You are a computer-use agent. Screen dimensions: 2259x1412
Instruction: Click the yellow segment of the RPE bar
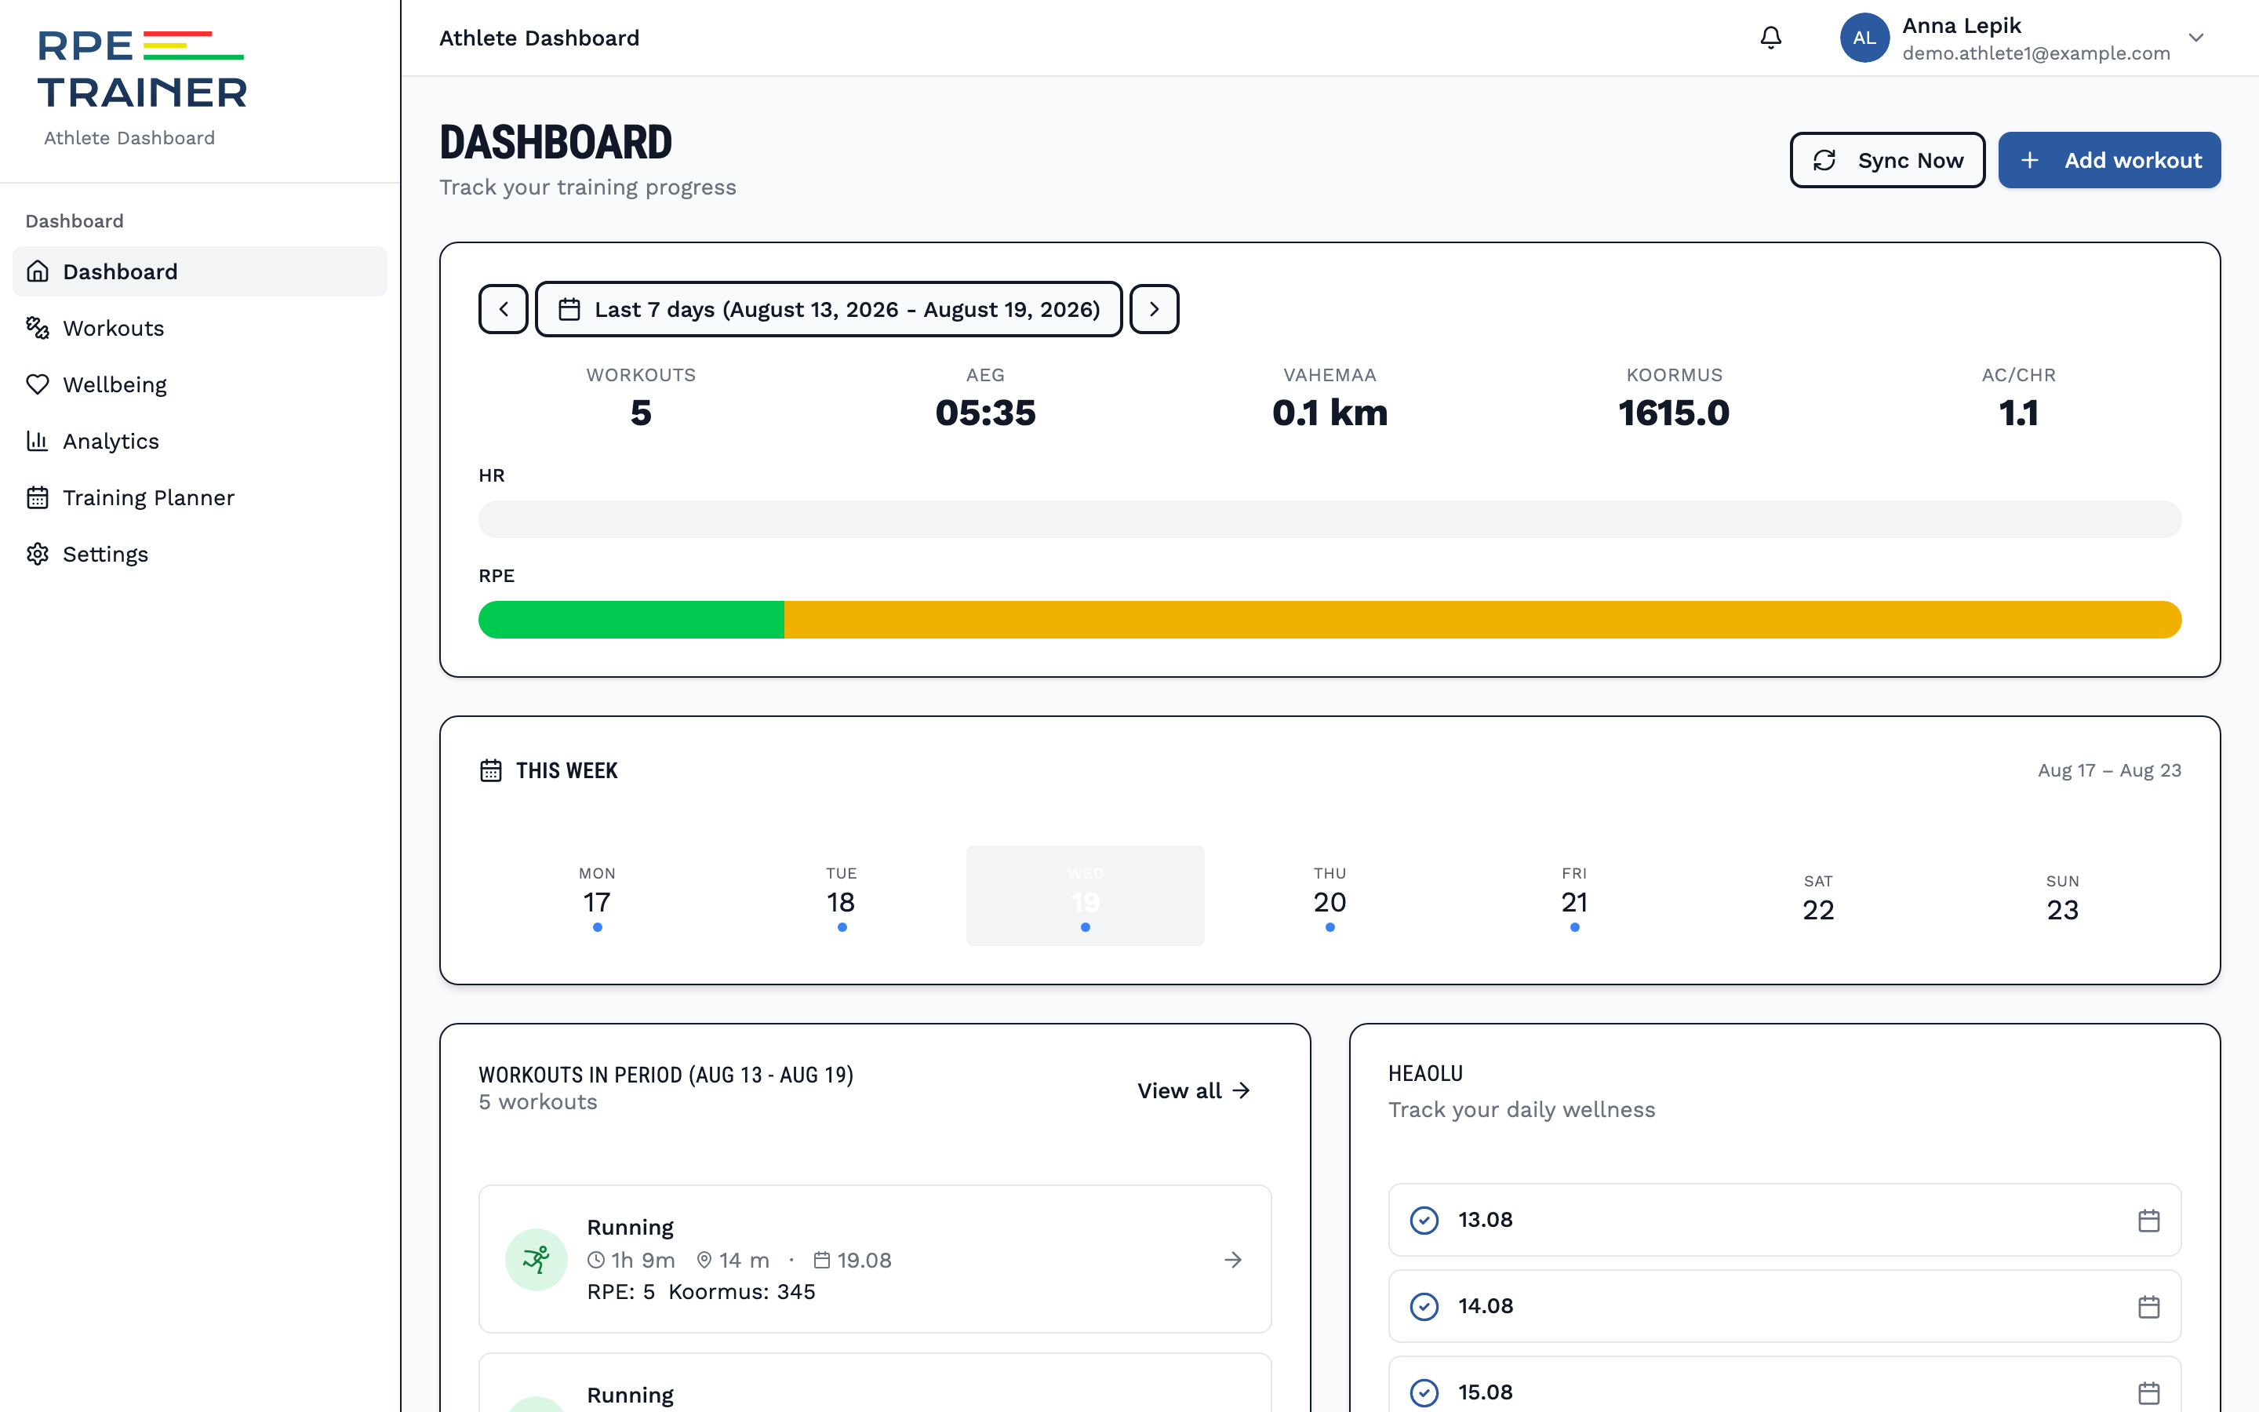[x=1482, y=620]
